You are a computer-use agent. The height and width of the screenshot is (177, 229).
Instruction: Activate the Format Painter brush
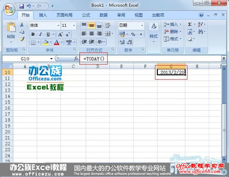[x=22, y=39]
